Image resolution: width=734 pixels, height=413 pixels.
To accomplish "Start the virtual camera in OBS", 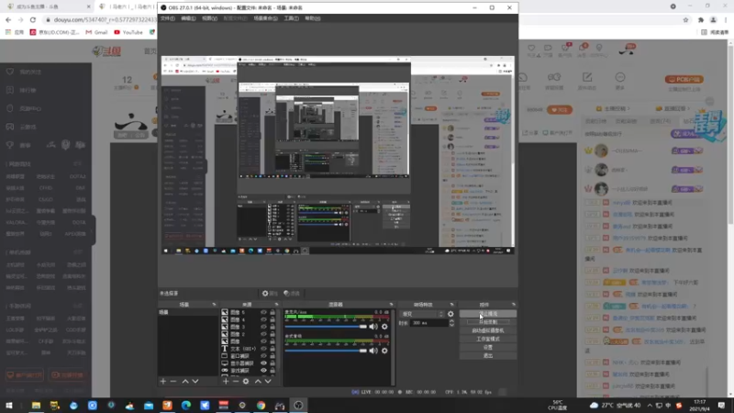I will (488, 330).
